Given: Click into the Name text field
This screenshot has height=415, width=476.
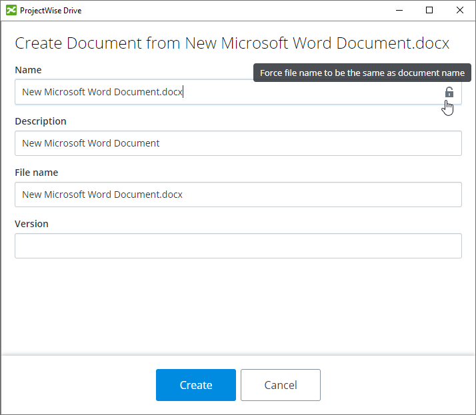Looking at the screenshot, I should click(227, 92).
